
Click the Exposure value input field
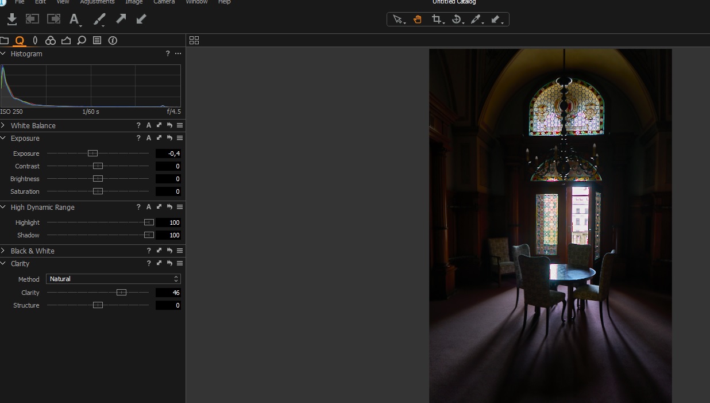click(x=168, y=153)
